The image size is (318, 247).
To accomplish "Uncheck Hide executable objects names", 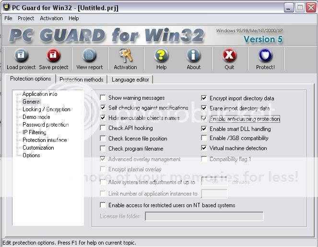I will (103, 118).
